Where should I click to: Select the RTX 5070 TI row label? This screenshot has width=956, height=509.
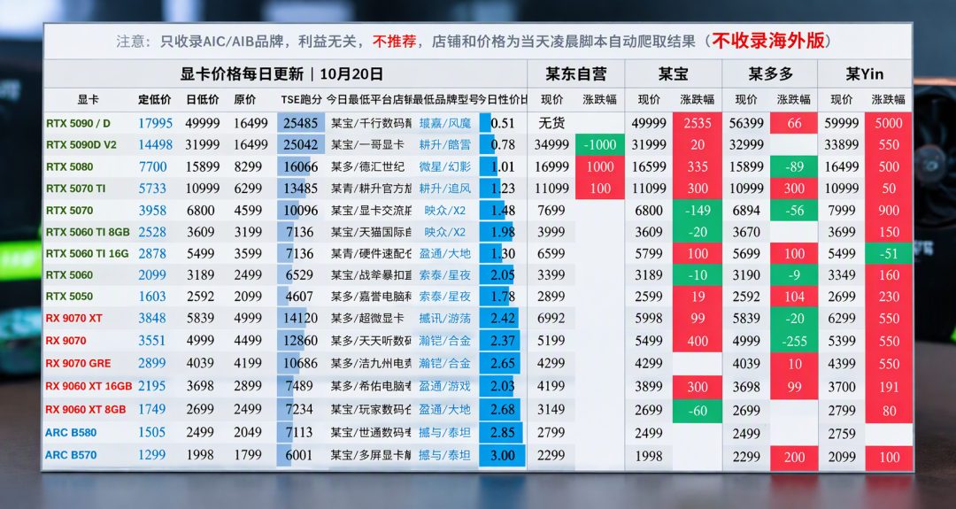click(75, 189)
